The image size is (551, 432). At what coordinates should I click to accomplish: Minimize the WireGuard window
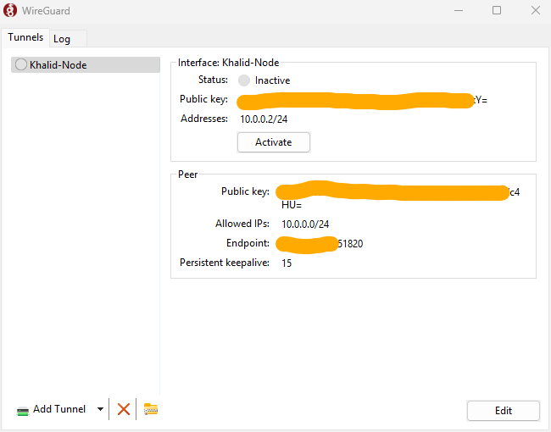coord(459,10)
